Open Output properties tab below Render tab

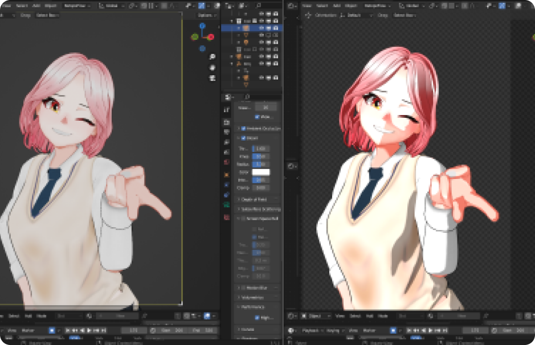click(x=227, y=132)
